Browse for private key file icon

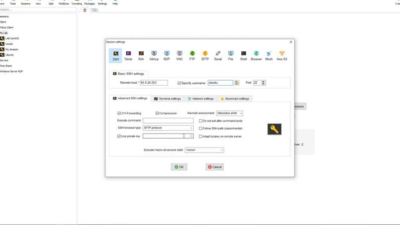(191, 136)
